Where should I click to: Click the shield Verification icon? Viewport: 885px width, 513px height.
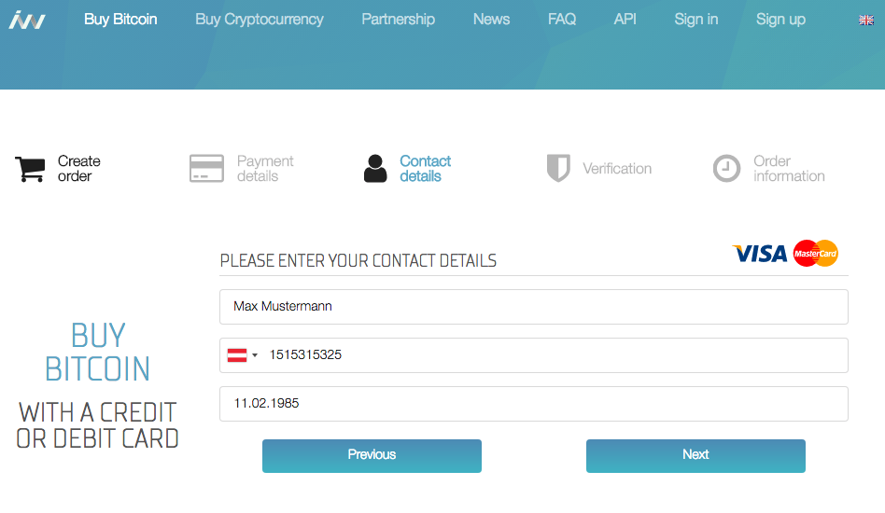[x=558, y=168]
